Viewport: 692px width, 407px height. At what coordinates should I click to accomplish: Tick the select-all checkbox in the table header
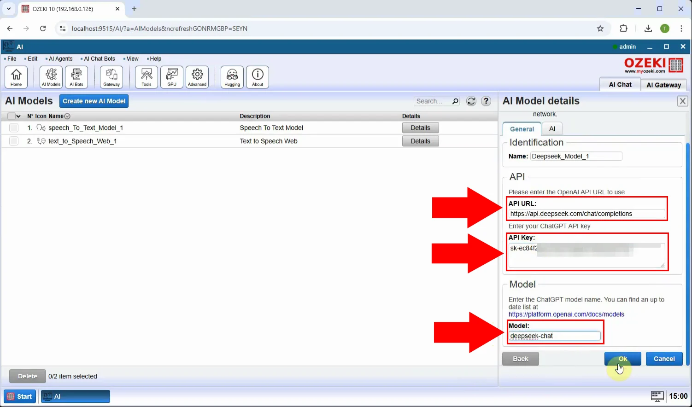[x=12, y=116]
